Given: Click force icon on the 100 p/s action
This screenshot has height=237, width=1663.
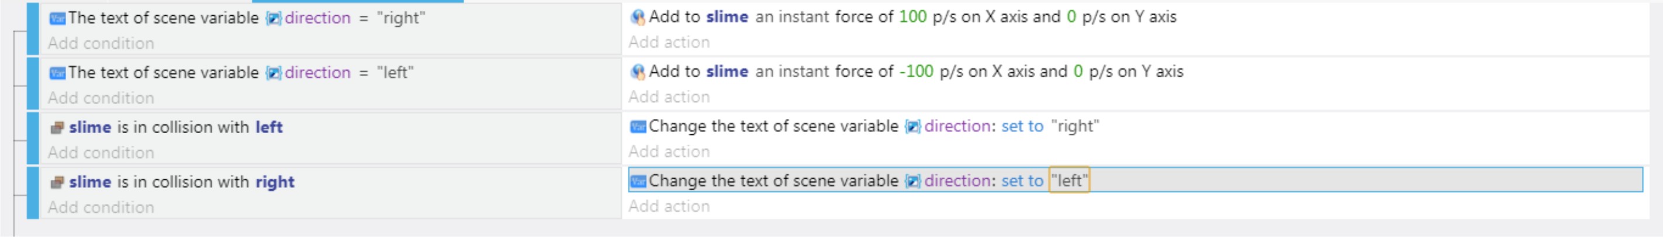Looking at the screenshot, I should 638,18.
